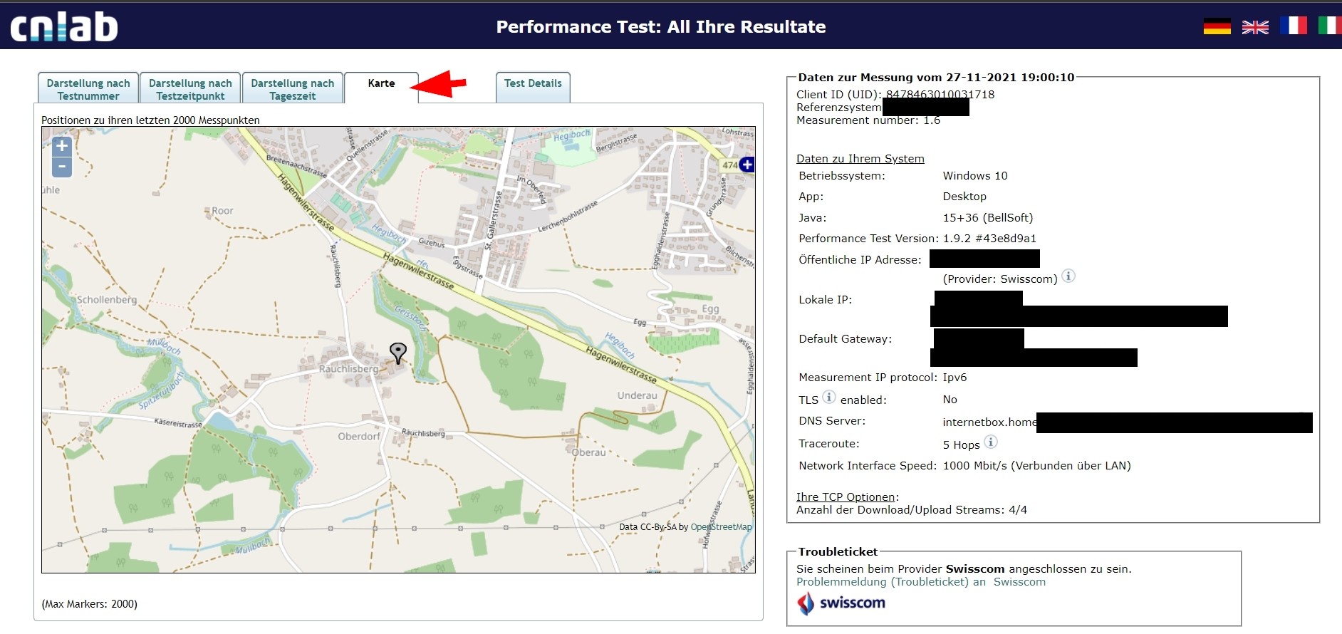This screenshot has width=1342, height=634.
Task: Switch language to German flag
Action: coord(1217,26)
